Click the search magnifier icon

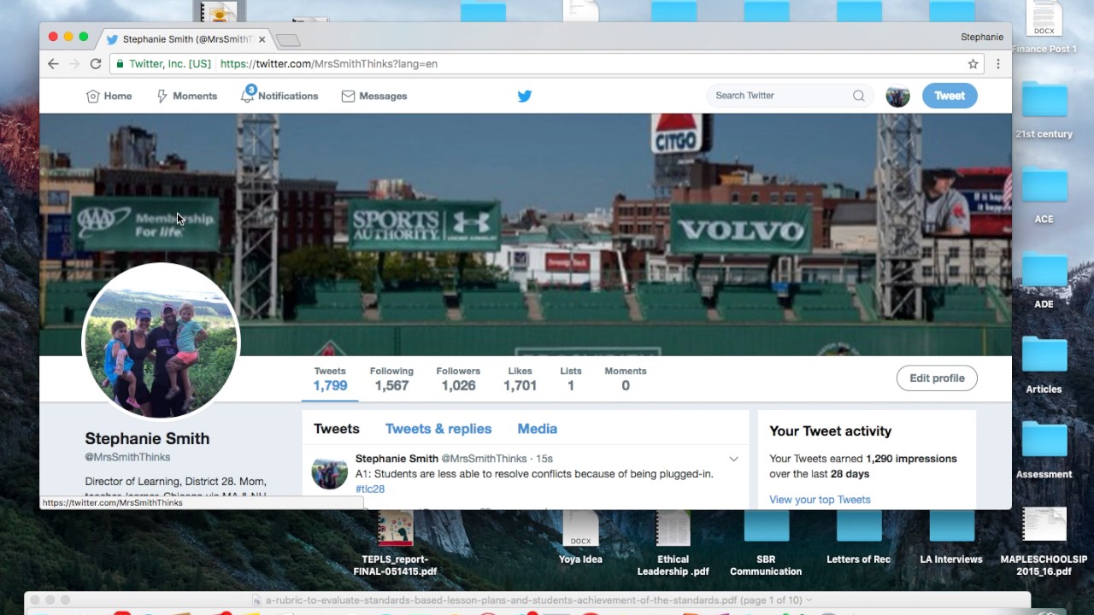pos(858,96)
